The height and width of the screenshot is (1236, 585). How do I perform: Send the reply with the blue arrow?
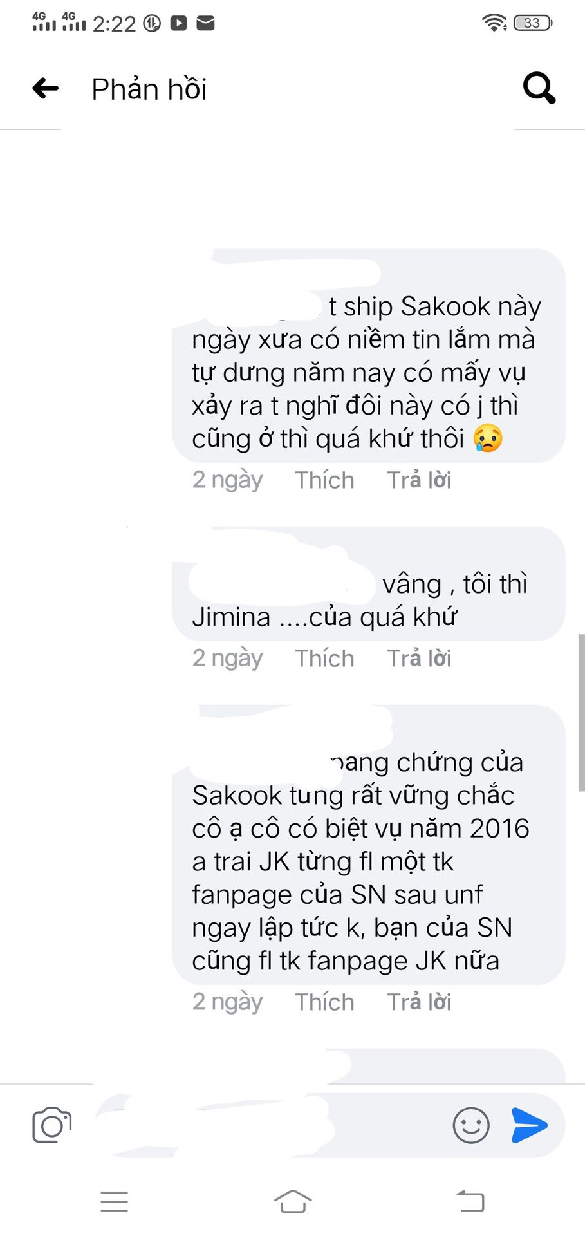coord(529,1125)
